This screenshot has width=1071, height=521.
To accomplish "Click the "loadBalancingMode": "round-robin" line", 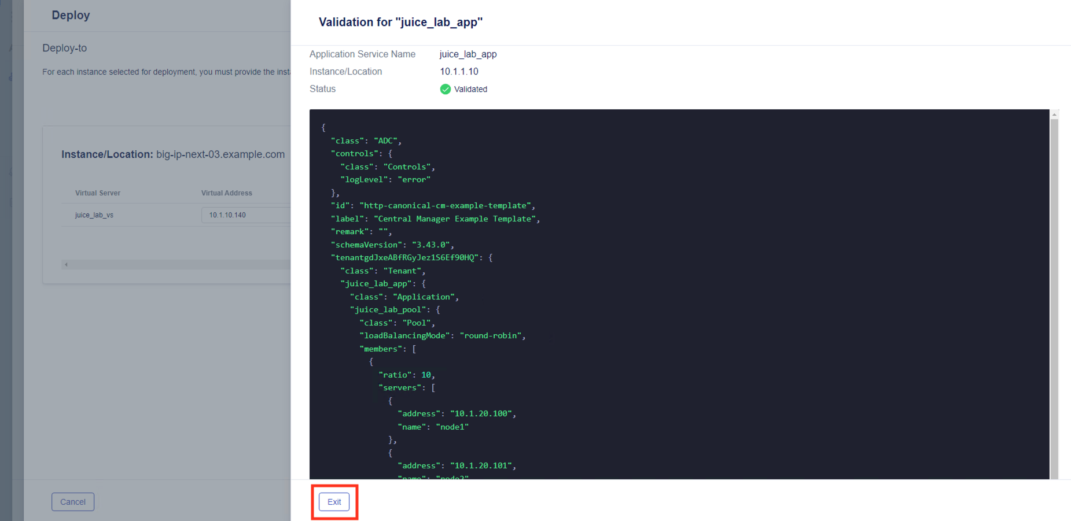I will pyautogui.click(x=443, y=336).
